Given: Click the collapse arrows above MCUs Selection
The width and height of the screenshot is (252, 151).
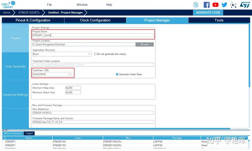Looking at the screenshot, I should (5, 130).
